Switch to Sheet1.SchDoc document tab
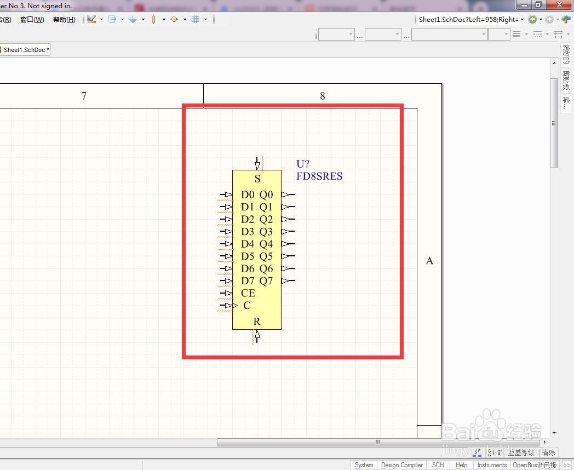Screen dimensions: 574x470 click(x=25, y=50)
